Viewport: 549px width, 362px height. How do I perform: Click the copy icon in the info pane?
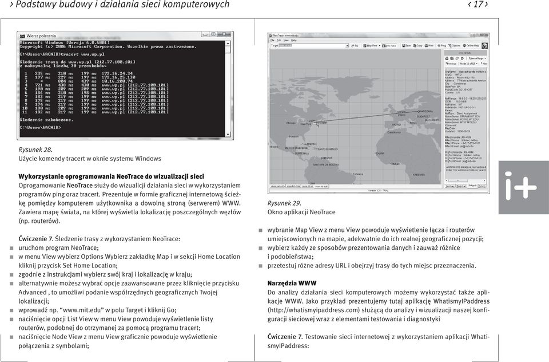[452, 58]
